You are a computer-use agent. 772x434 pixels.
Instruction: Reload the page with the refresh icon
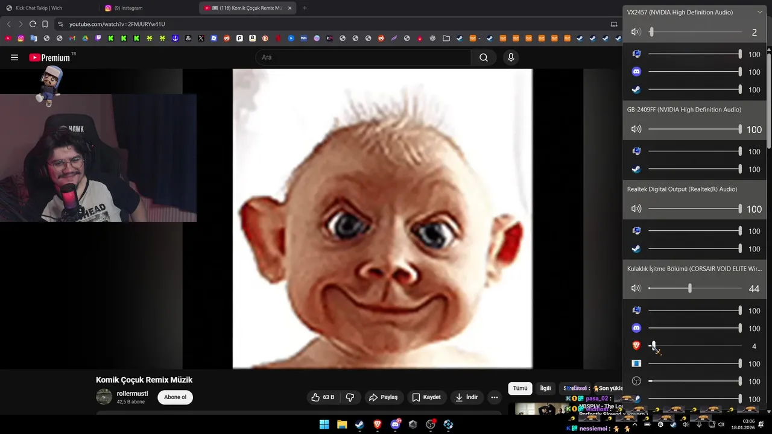33,24
